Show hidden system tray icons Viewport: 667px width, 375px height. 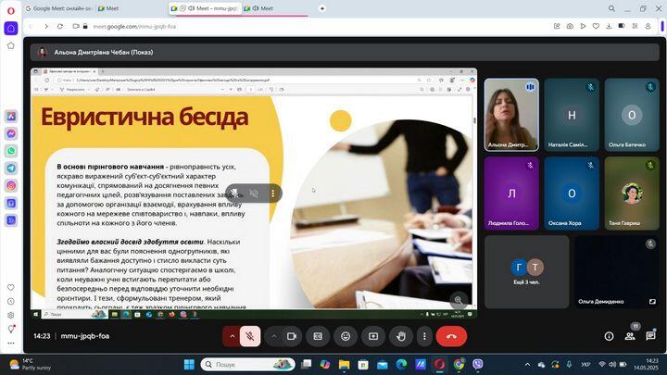527,365
